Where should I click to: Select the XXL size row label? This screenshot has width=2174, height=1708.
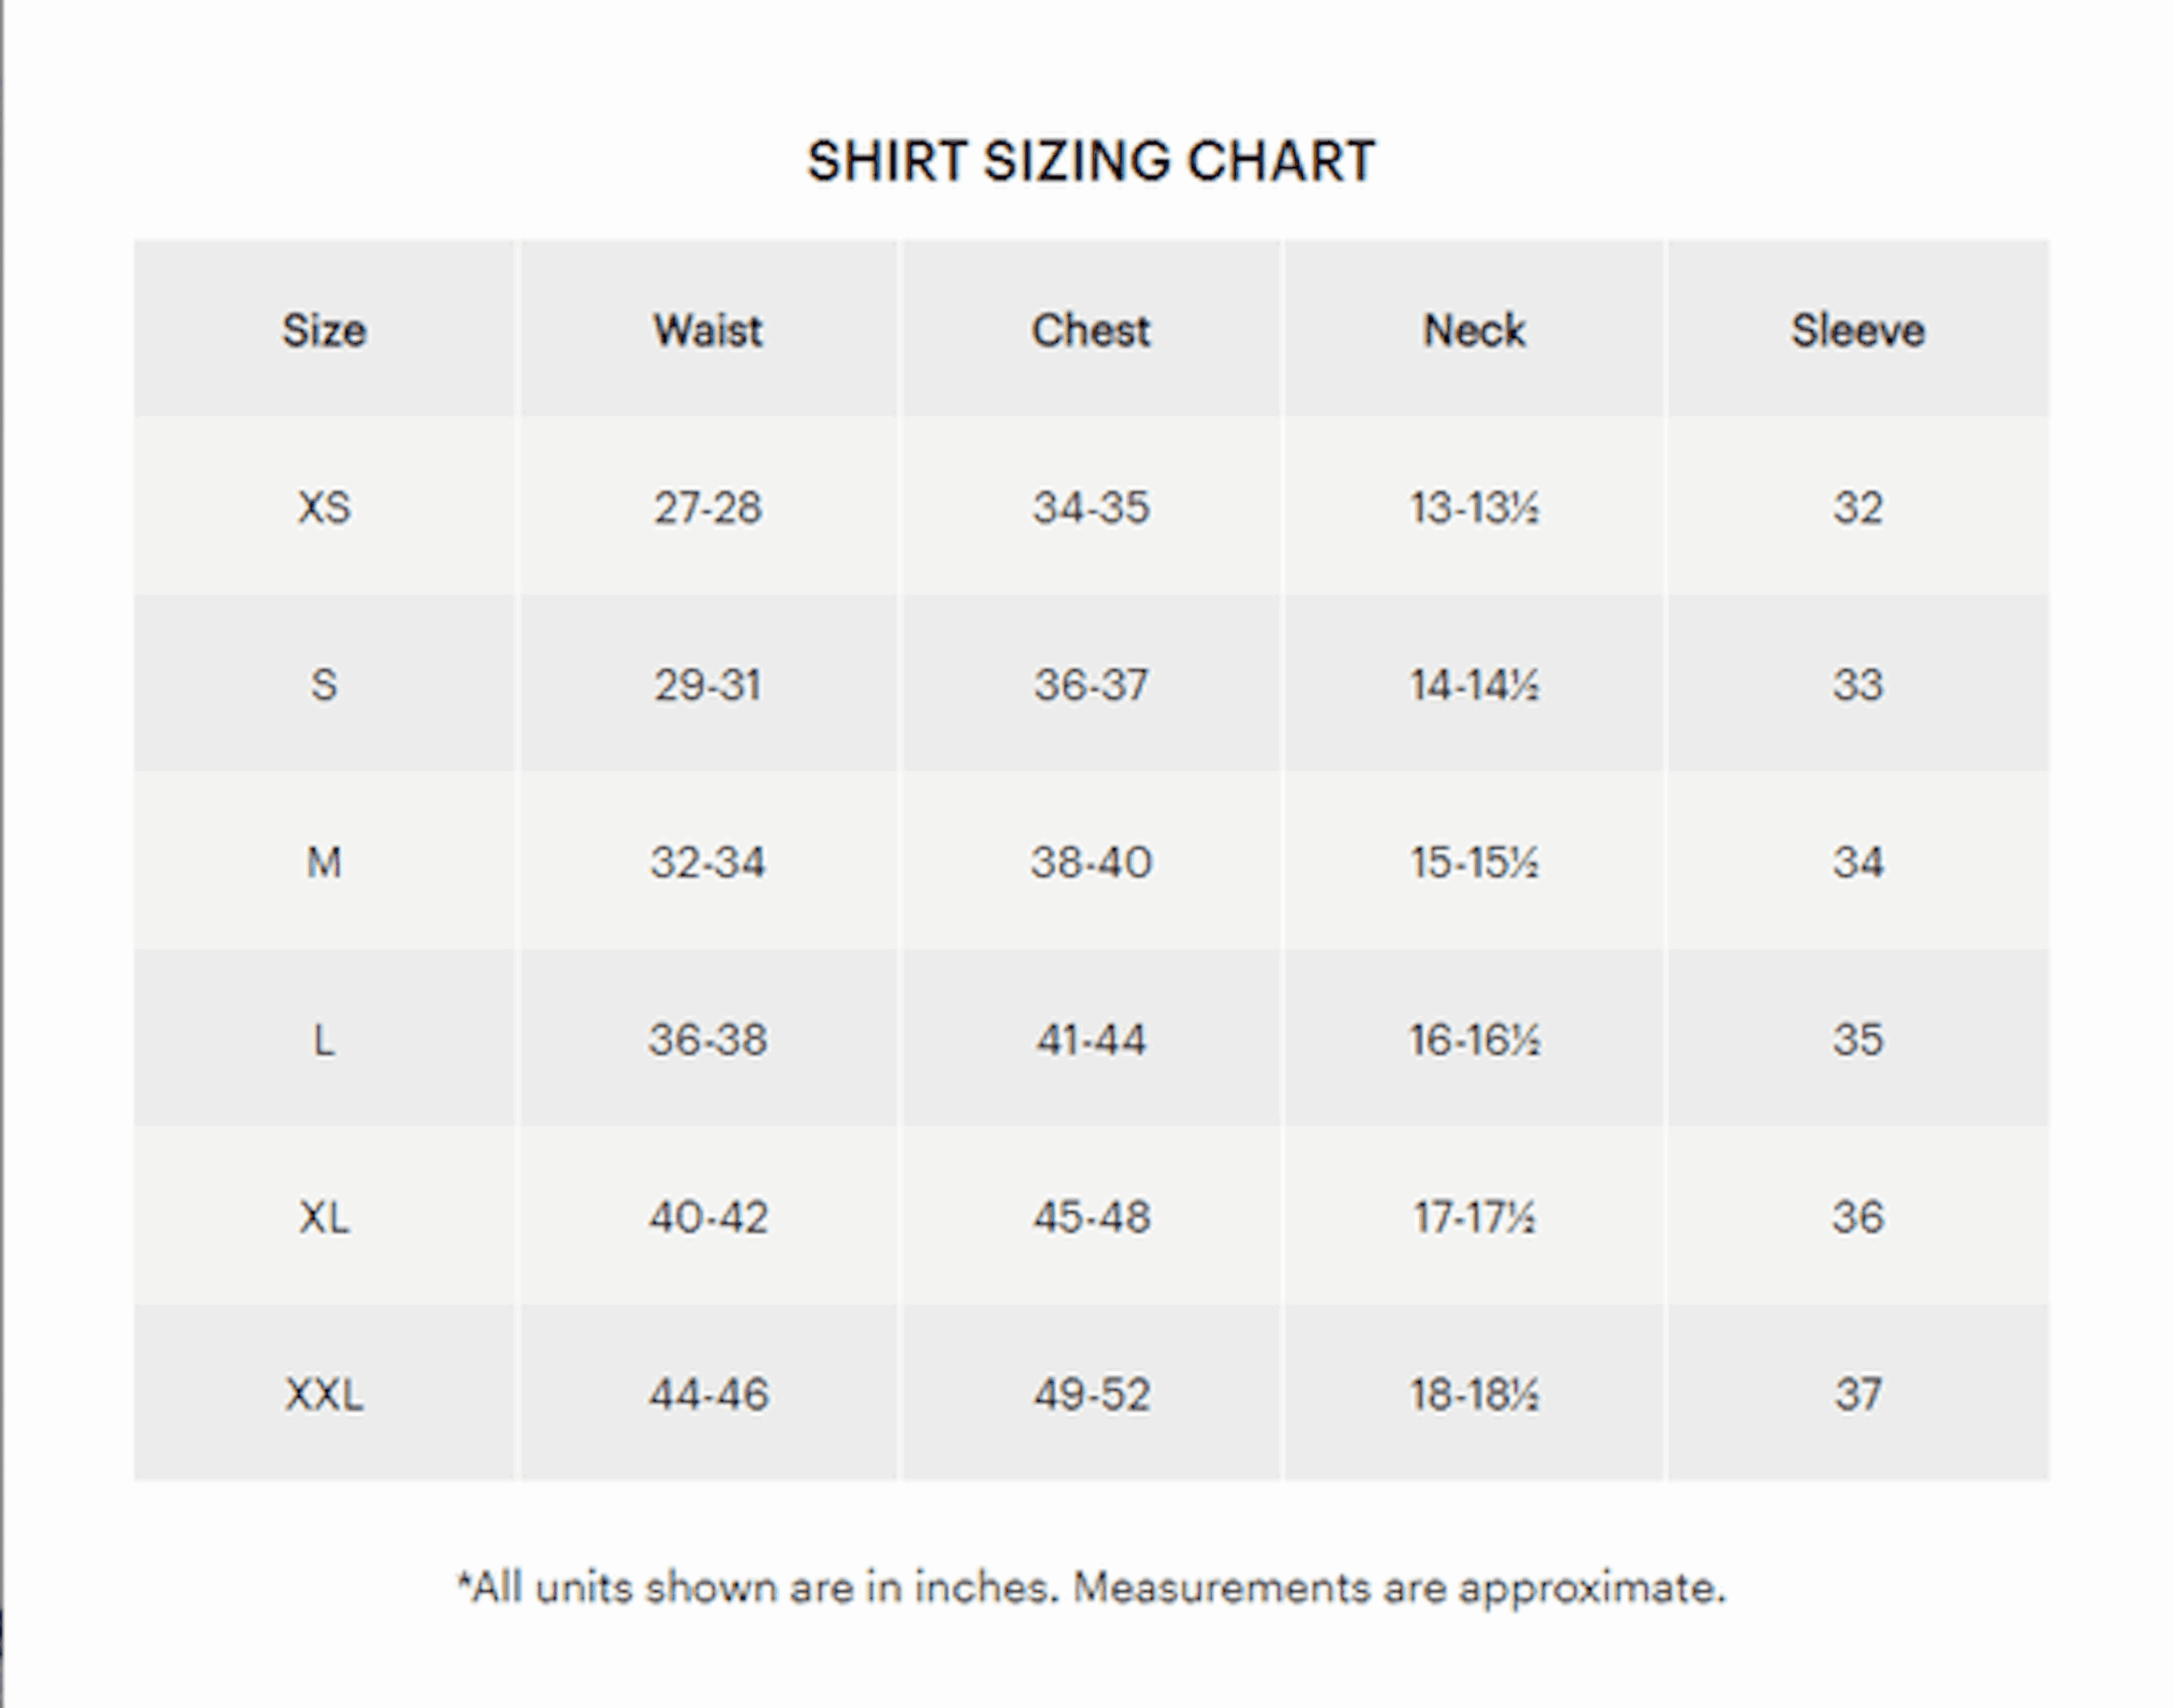point(324,1394)
